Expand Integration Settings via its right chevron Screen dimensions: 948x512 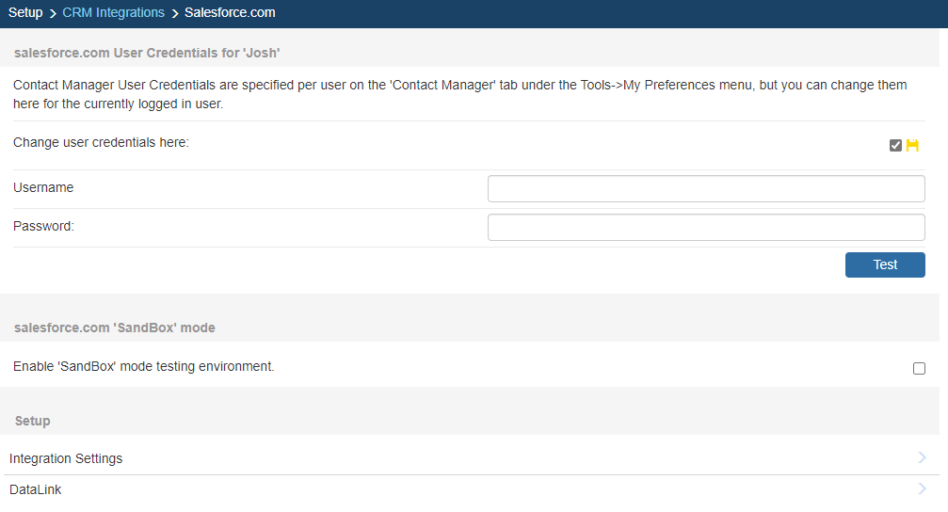tap(922, 457)
